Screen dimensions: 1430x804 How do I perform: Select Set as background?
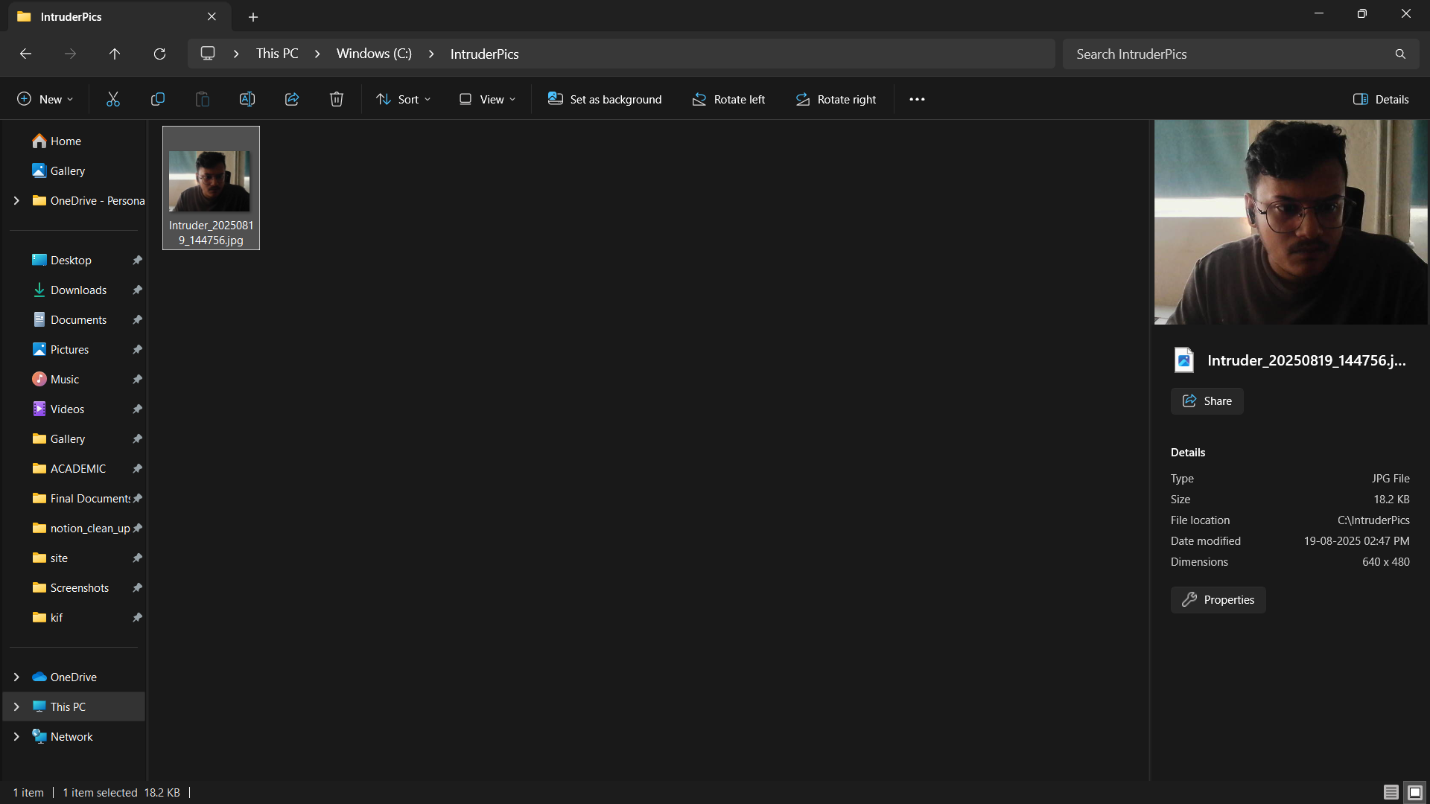tap(605, 99)
